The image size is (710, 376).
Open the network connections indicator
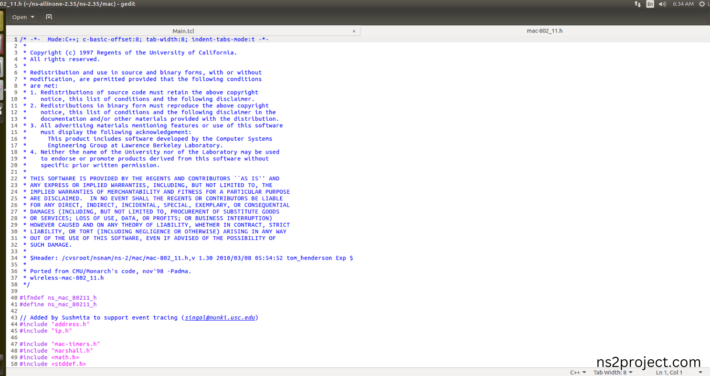point(637,4)
